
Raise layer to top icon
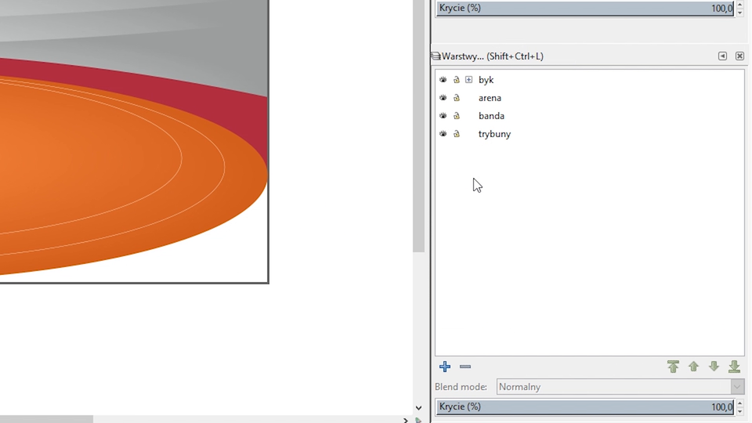pyautogui.click(x=673, y=367)
